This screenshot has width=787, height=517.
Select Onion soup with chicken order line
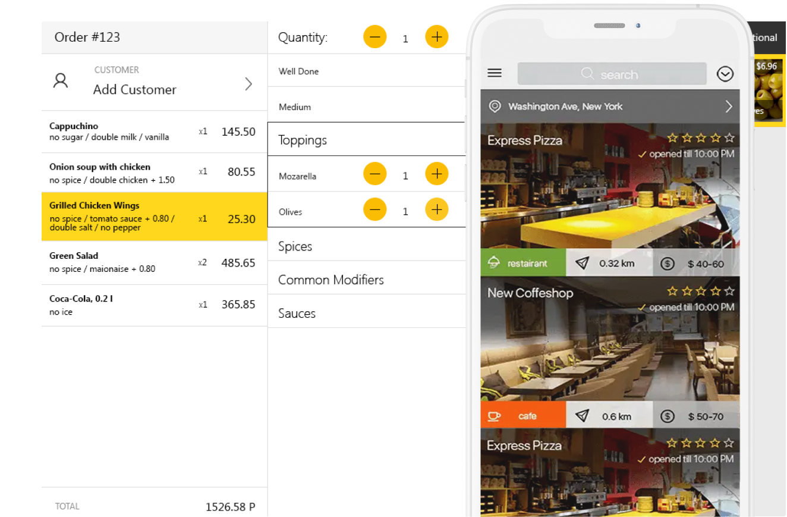tap(155, 173)
